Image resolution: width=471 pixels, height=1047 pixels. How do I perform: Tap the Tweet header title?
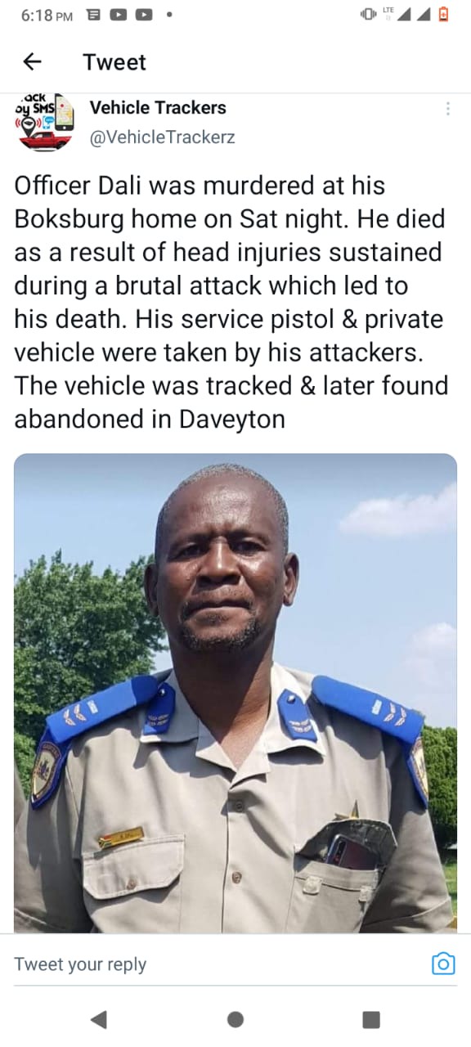(114, 62)
